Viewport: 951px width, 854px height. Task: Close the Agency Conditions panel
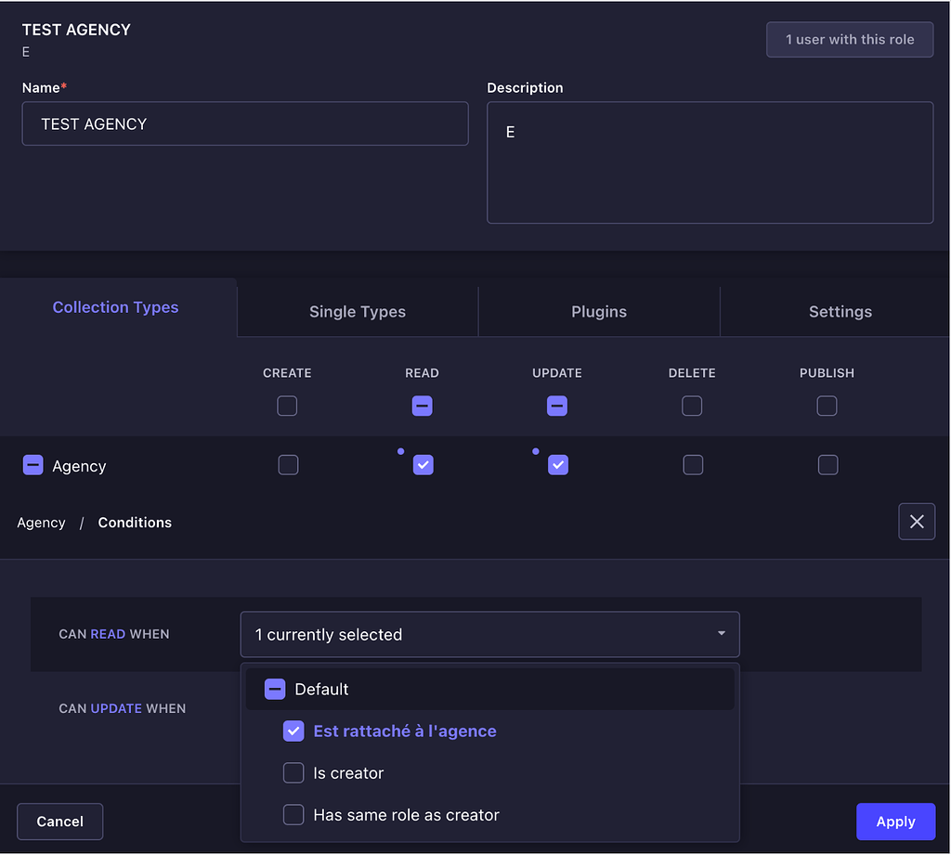pyautogui.click(x=917, y=522)
